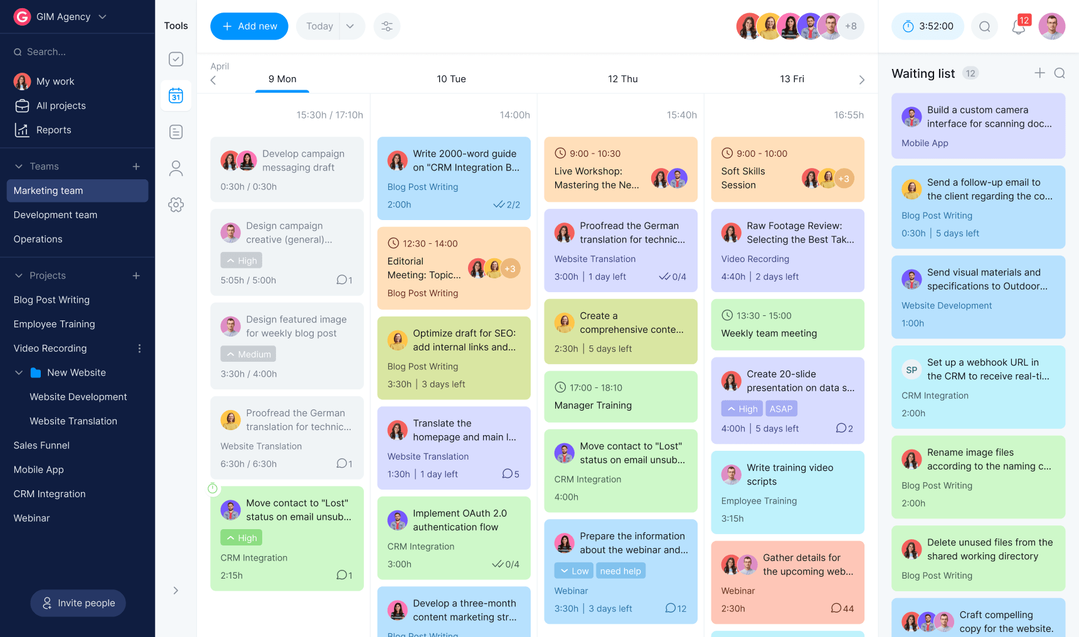
Task: Select the 10 Tue day tab
Action: coord(451,79)
